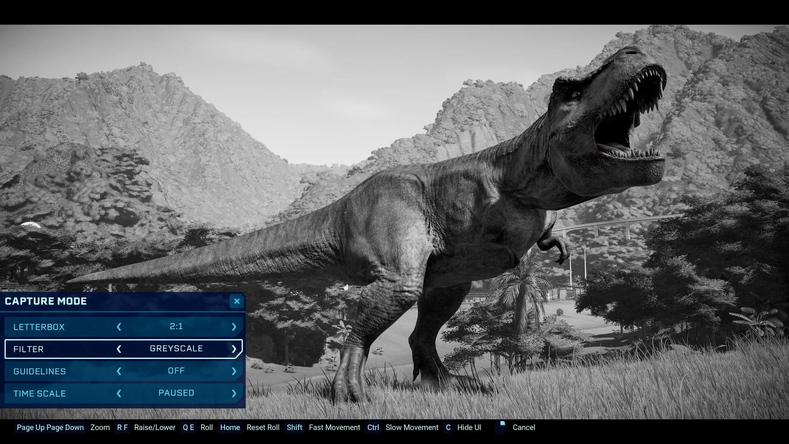Image resolution: width=789 pixels, height=444 pixels.
Task: Click the C key Hide UI hint
Action: click(x=448, y=428)
